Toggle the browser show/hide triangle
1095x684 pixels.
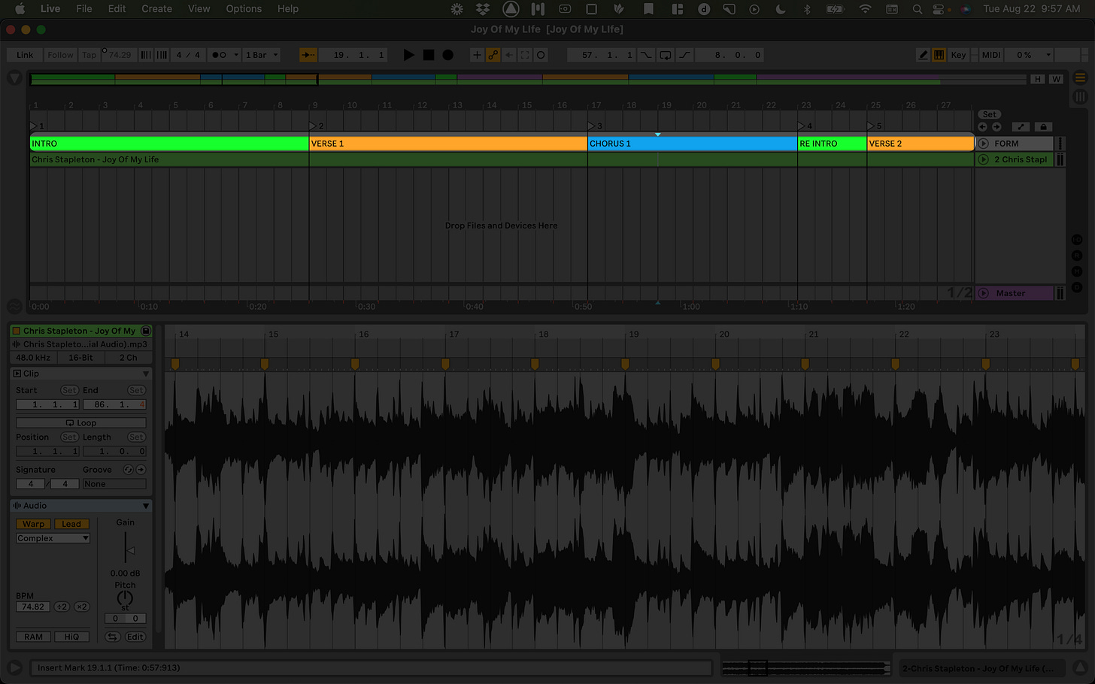[14, 78]
